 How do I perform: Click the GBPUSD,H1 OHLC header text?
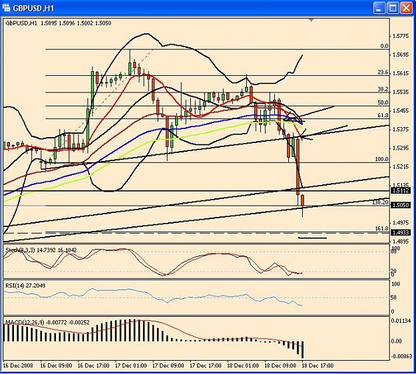pos(59,23)
